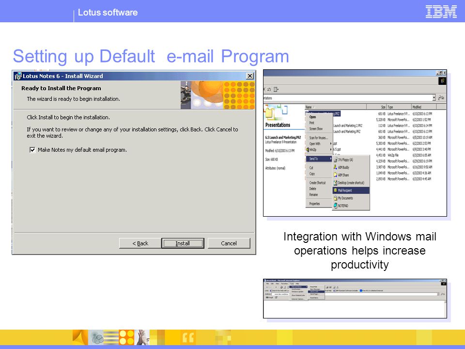This screenshot has width=465, height=349.
Task: Open Tools menu in Internet Explorer window
Action: [x=292, y=284]
